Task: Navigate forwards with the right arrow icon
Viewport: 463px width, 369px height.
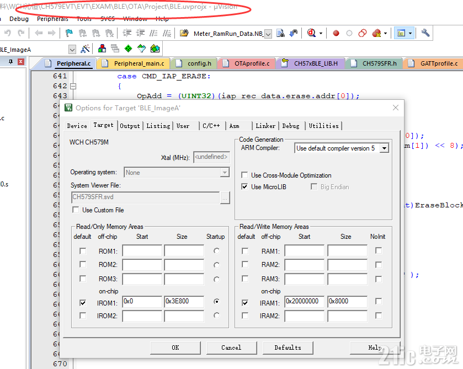Action: point(52,33)
